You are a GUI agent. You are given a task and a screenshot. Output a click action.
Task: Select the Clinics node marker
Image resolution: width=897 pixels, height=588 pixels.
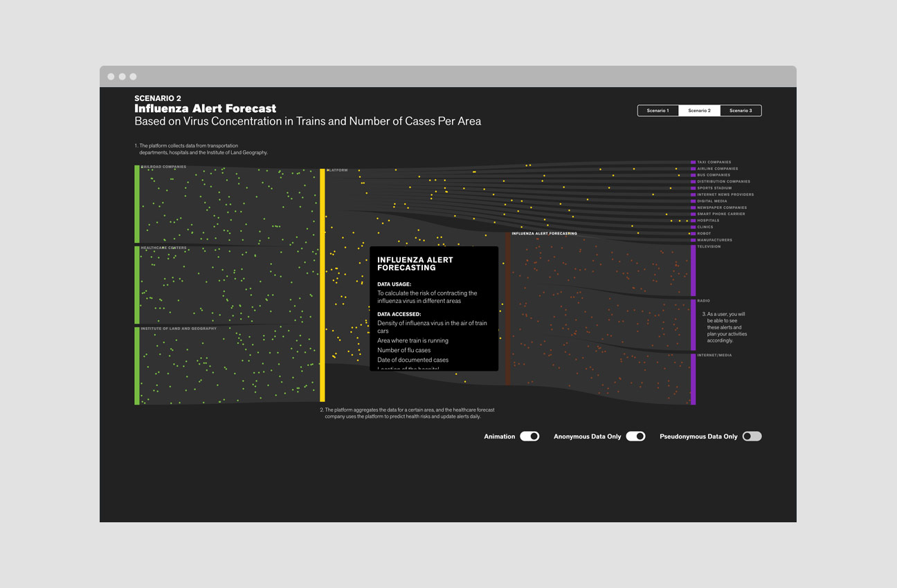coord(693,227)
